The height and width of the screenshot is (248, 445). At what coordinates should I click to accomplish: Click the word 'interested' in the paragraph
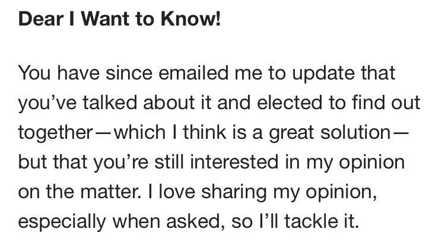234,162
